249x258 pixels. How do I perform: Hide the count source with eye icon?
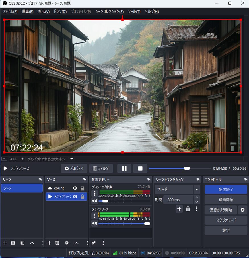pyautogui.click(x=75, y=188)
